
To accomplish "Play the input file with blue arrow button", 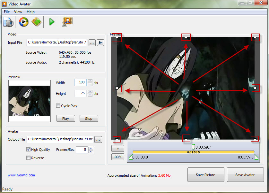I will click(x=100, y=42).
